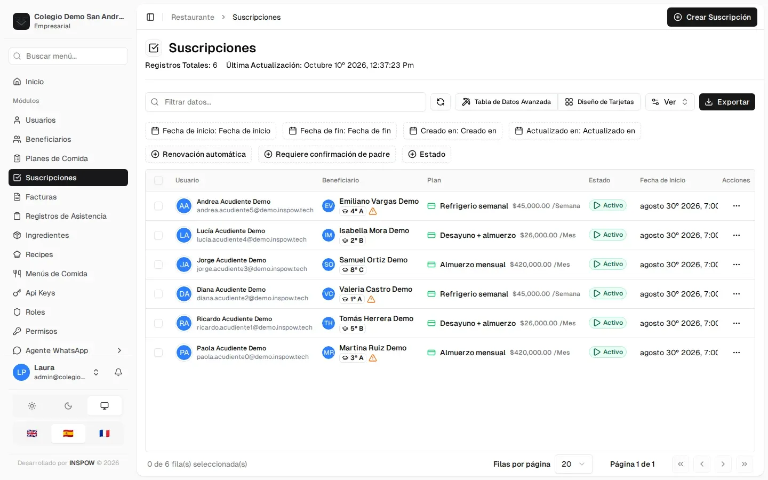The width and height of the screenshot is (768, 480).
Task: Focus the Filtrar datos search field
Action: (285, 102)
